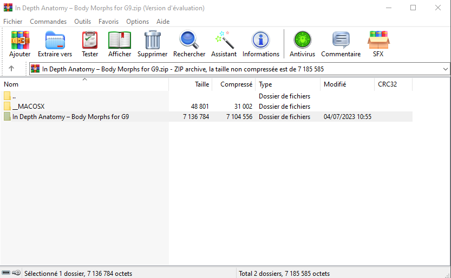Open the Favoris menu

(108, 22)
